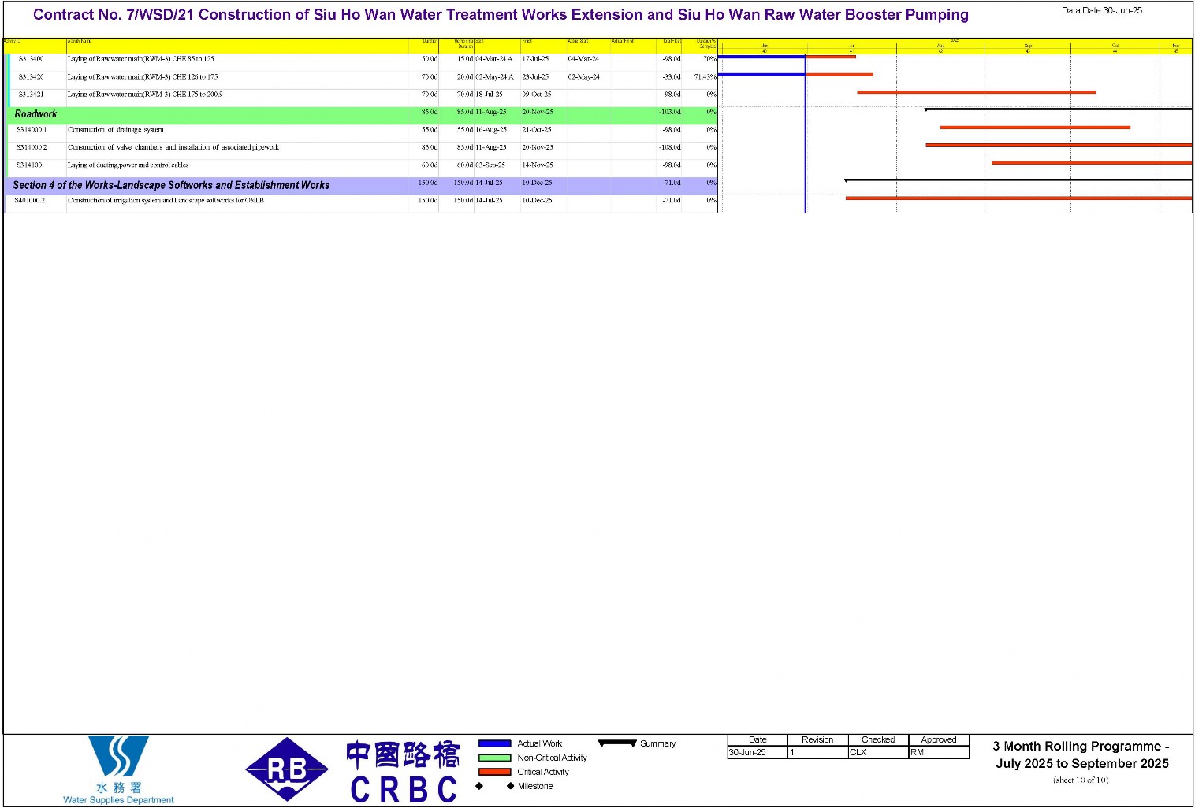Click activity name 'Construction of drainage system'
1195x808 pixels.
coord(116,130)
